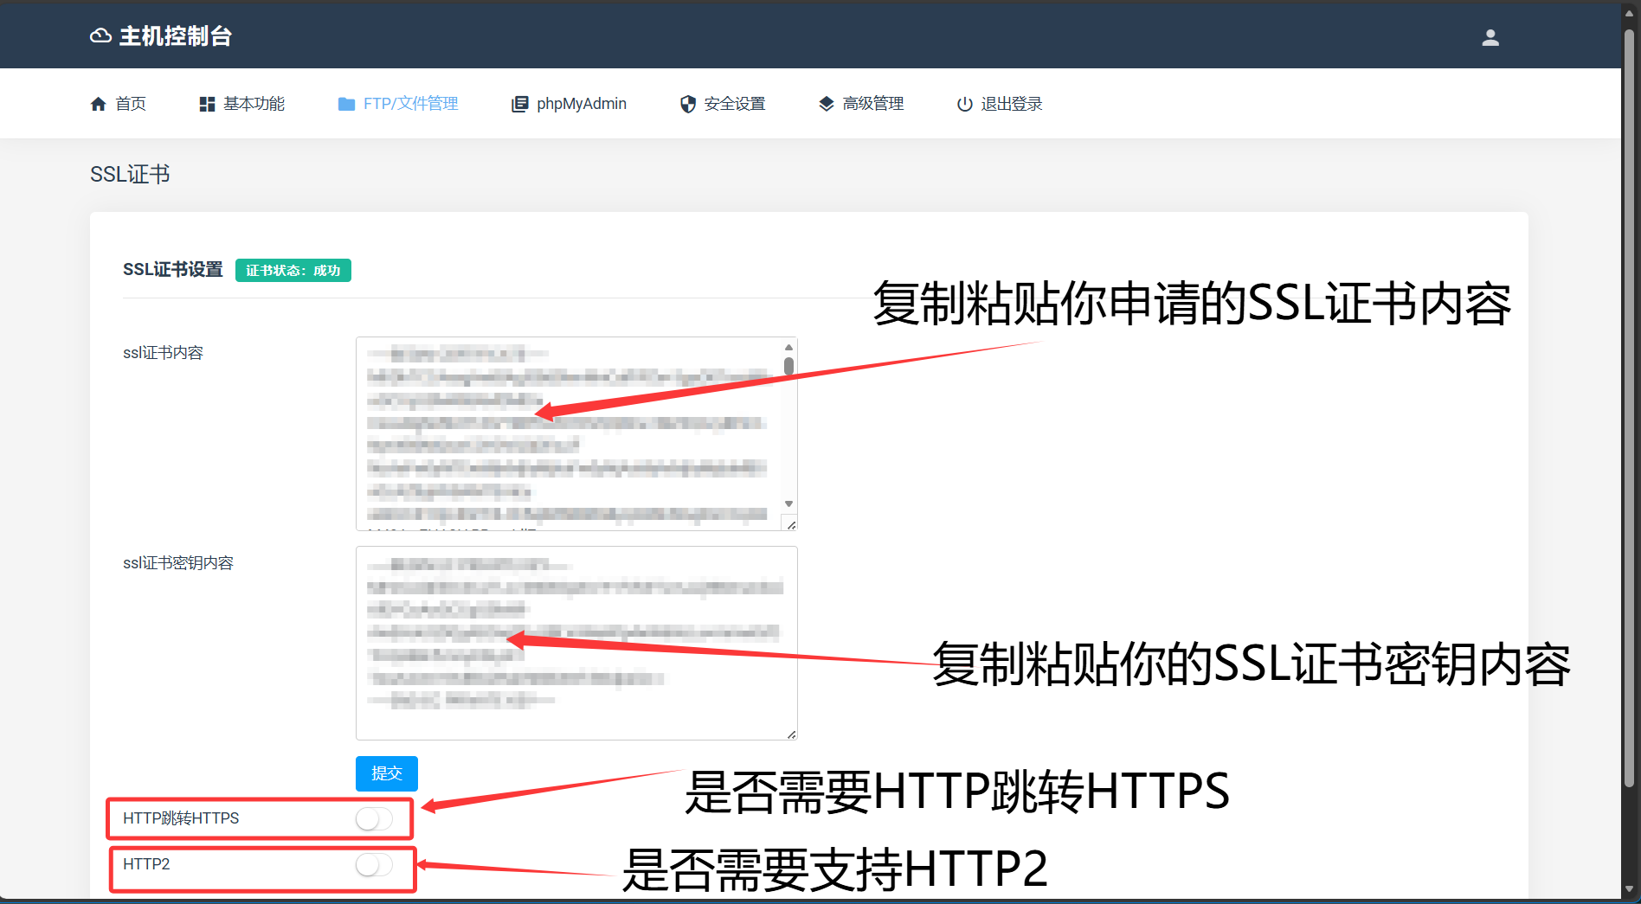Click the phpMyAdmin database icon

[x=519, y=104]
